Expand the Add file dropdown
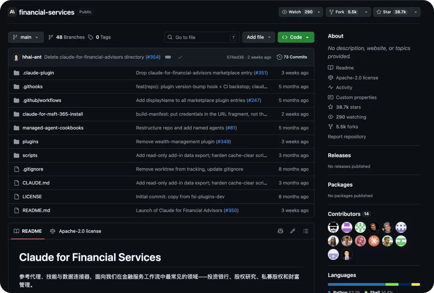 (x=258, y=37)
